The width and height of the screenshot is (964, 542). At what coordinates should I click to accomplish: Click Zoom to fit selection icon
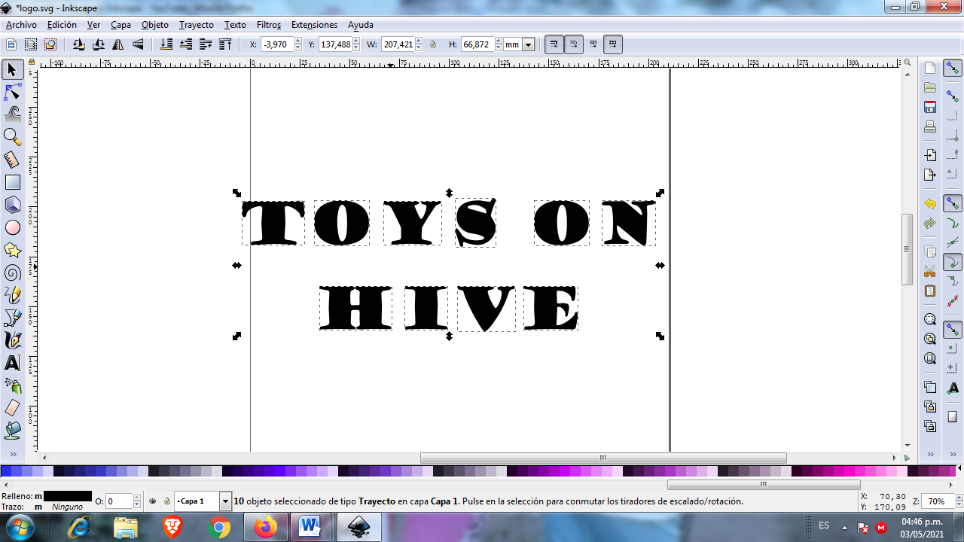click(x=930, y=319)
